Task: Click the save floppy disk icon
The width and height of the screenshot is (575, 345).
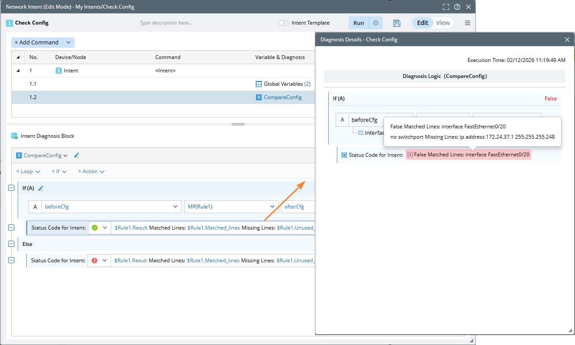Action: pos(397,23)
